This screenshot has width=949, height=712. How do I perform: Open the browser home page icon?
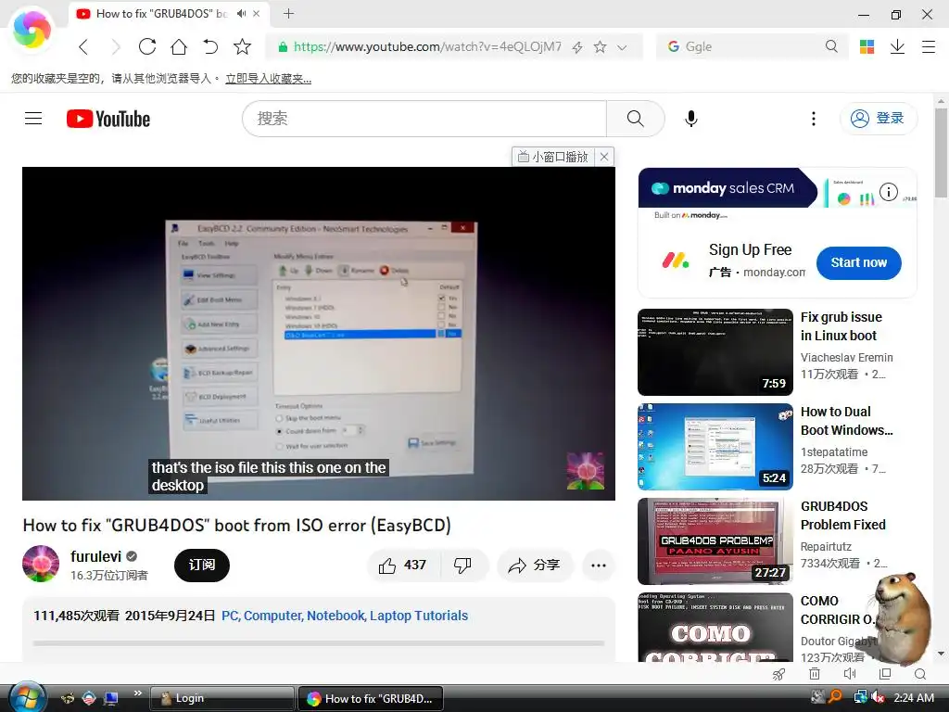(x=179, y=46)
